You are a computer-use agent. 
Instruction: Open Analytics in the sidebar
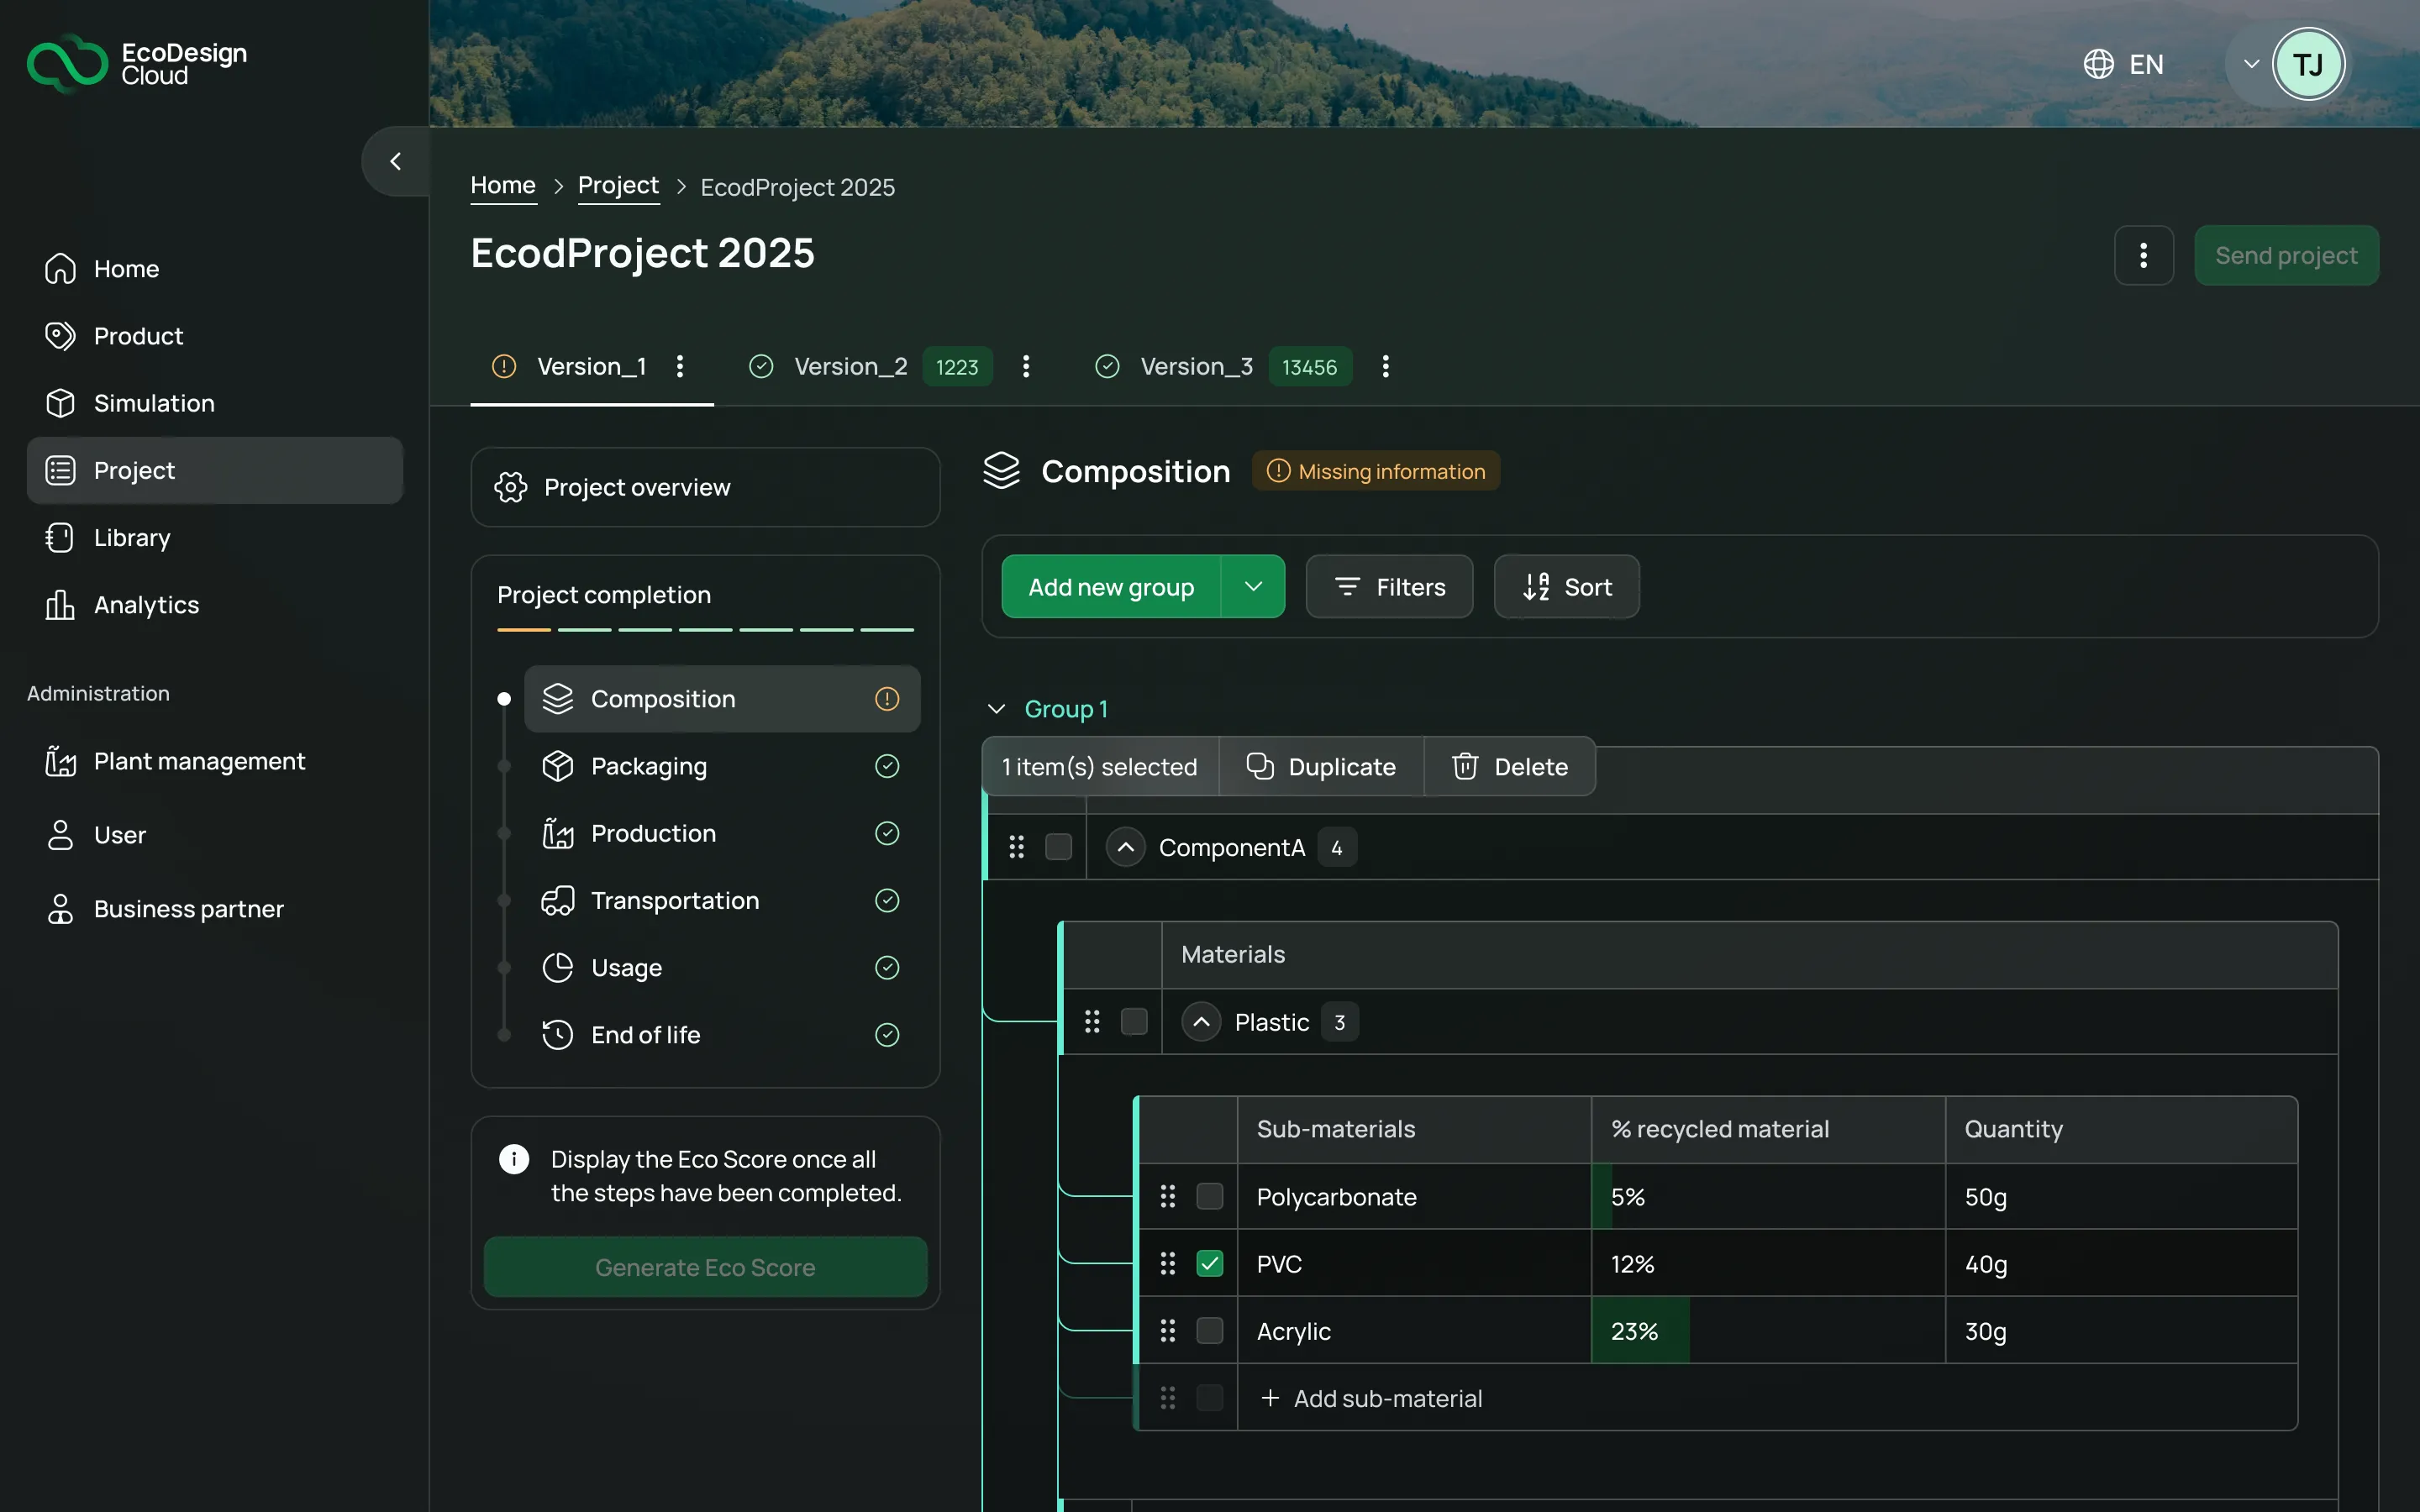[215, 605]
